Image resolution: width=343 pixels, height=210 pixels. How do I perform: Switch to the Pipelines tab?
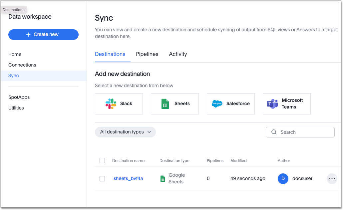[147, 54]
